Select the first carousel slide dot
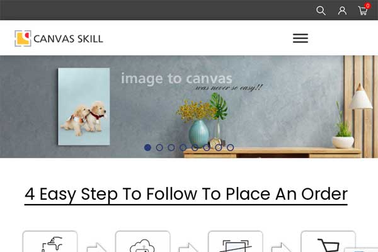This screenshot has width=378, height=252. point(147,147)
